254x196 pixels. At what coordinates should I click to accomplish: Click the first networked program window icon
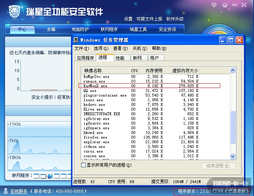tap(36, 176)
